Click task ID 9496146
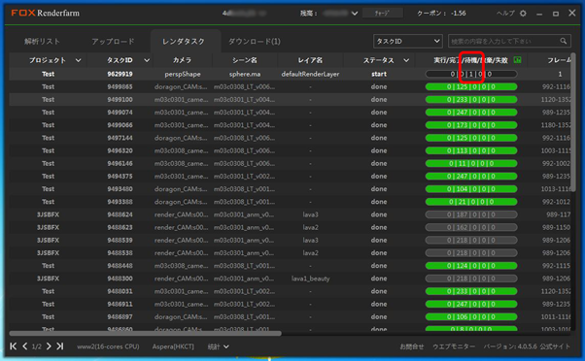Image resolution: width=585 pixels, height=361 pixels. tap(120, 164)
